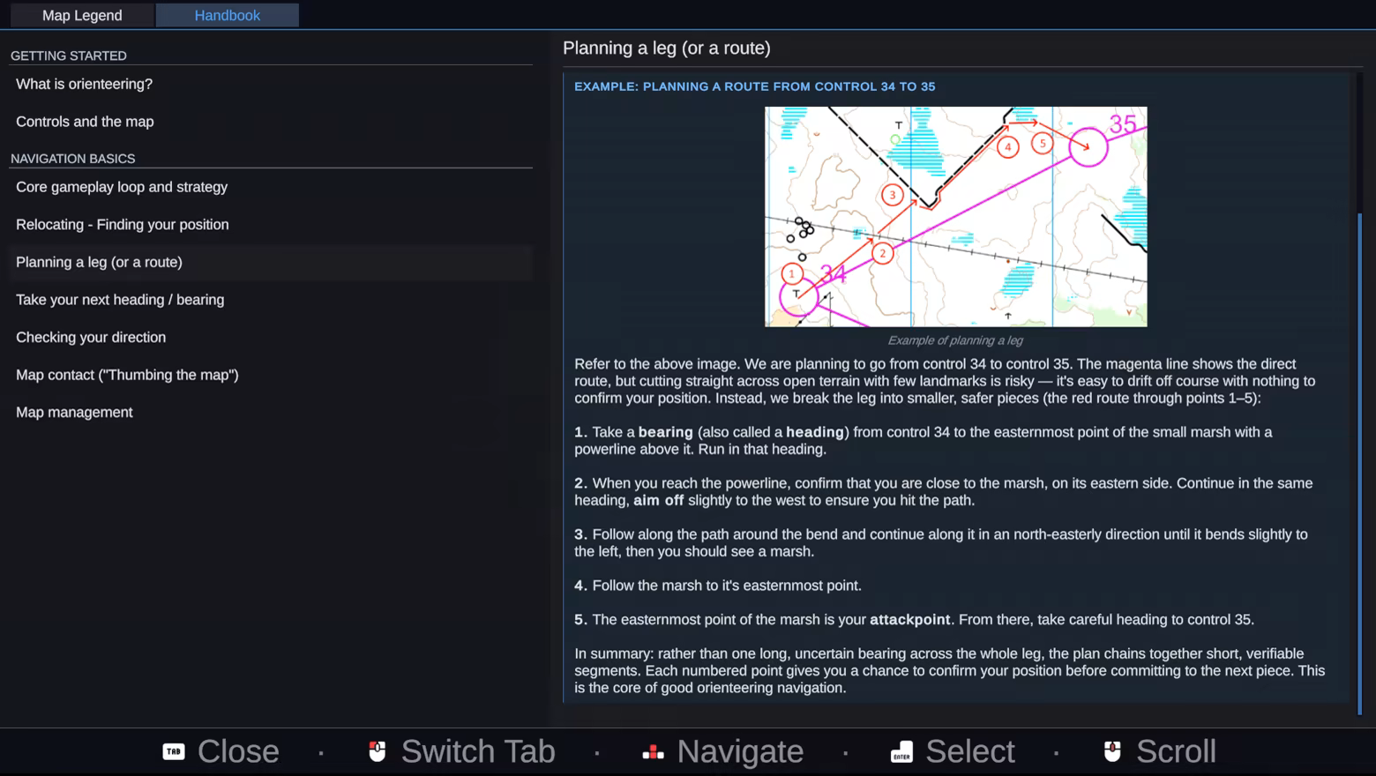The height and width of the screenshot is (776, 1376).
Task: Click the Enter key icon beside Select
Action: coord(901,751)
